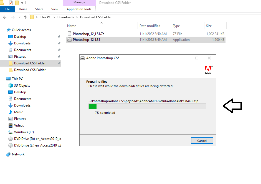Viewport: 261px width, 184px height.
Task: Click 1,002,241 KB size cell
Action: (x=216, y=34)
